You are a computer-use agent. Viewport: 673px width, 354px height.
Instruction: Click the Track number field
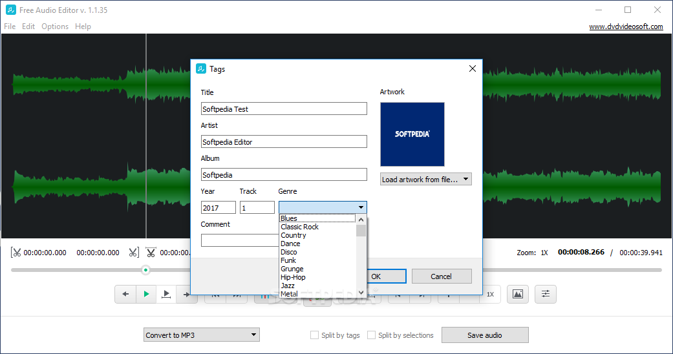tap(257, 207)
